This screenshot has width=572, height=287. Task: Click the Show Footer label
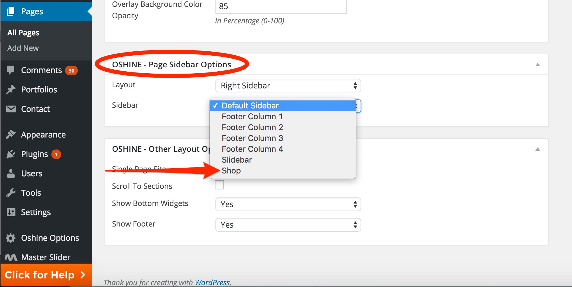[x=134, y=224]
